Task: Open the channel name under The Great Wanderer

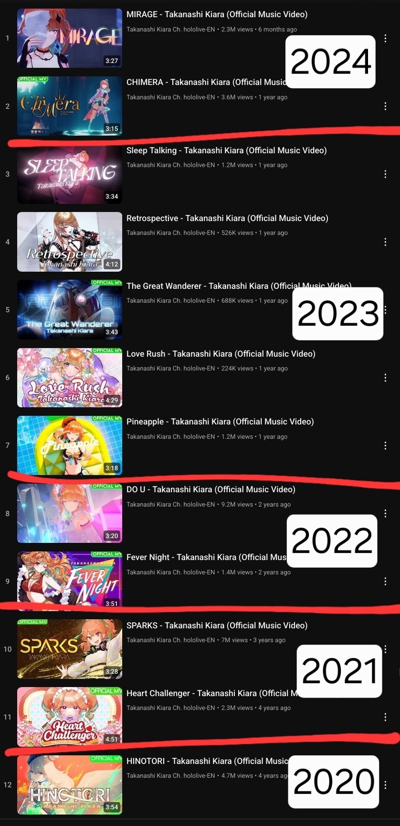Action: (x=170, y=301)
